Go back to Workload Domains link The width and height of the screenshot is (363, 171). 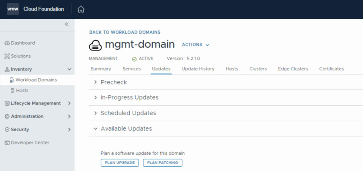pos(124,32)
